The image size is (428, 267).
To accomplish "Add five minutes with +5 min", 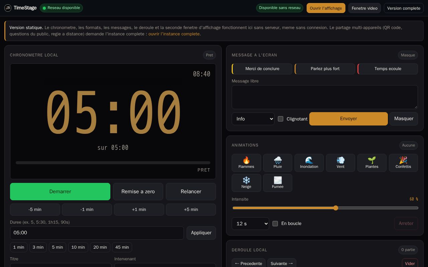I will 191,210.
